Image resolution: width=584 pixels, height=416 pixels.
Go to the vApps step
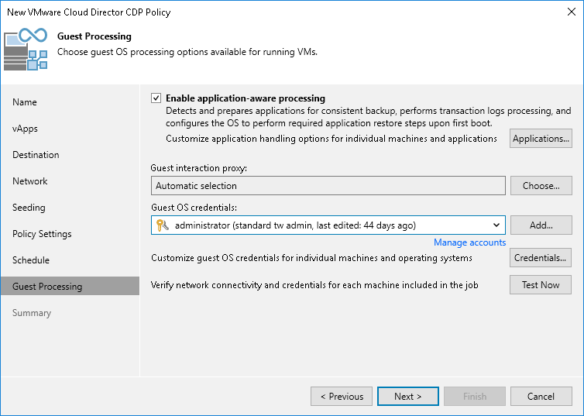click(25, 129)
